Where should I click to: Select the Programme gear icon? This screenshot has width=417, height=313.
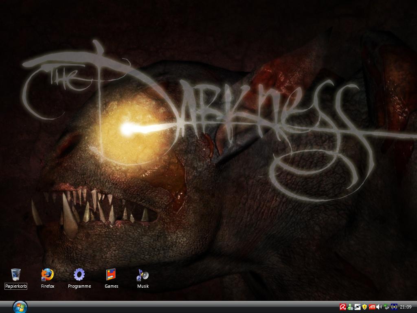79,275
